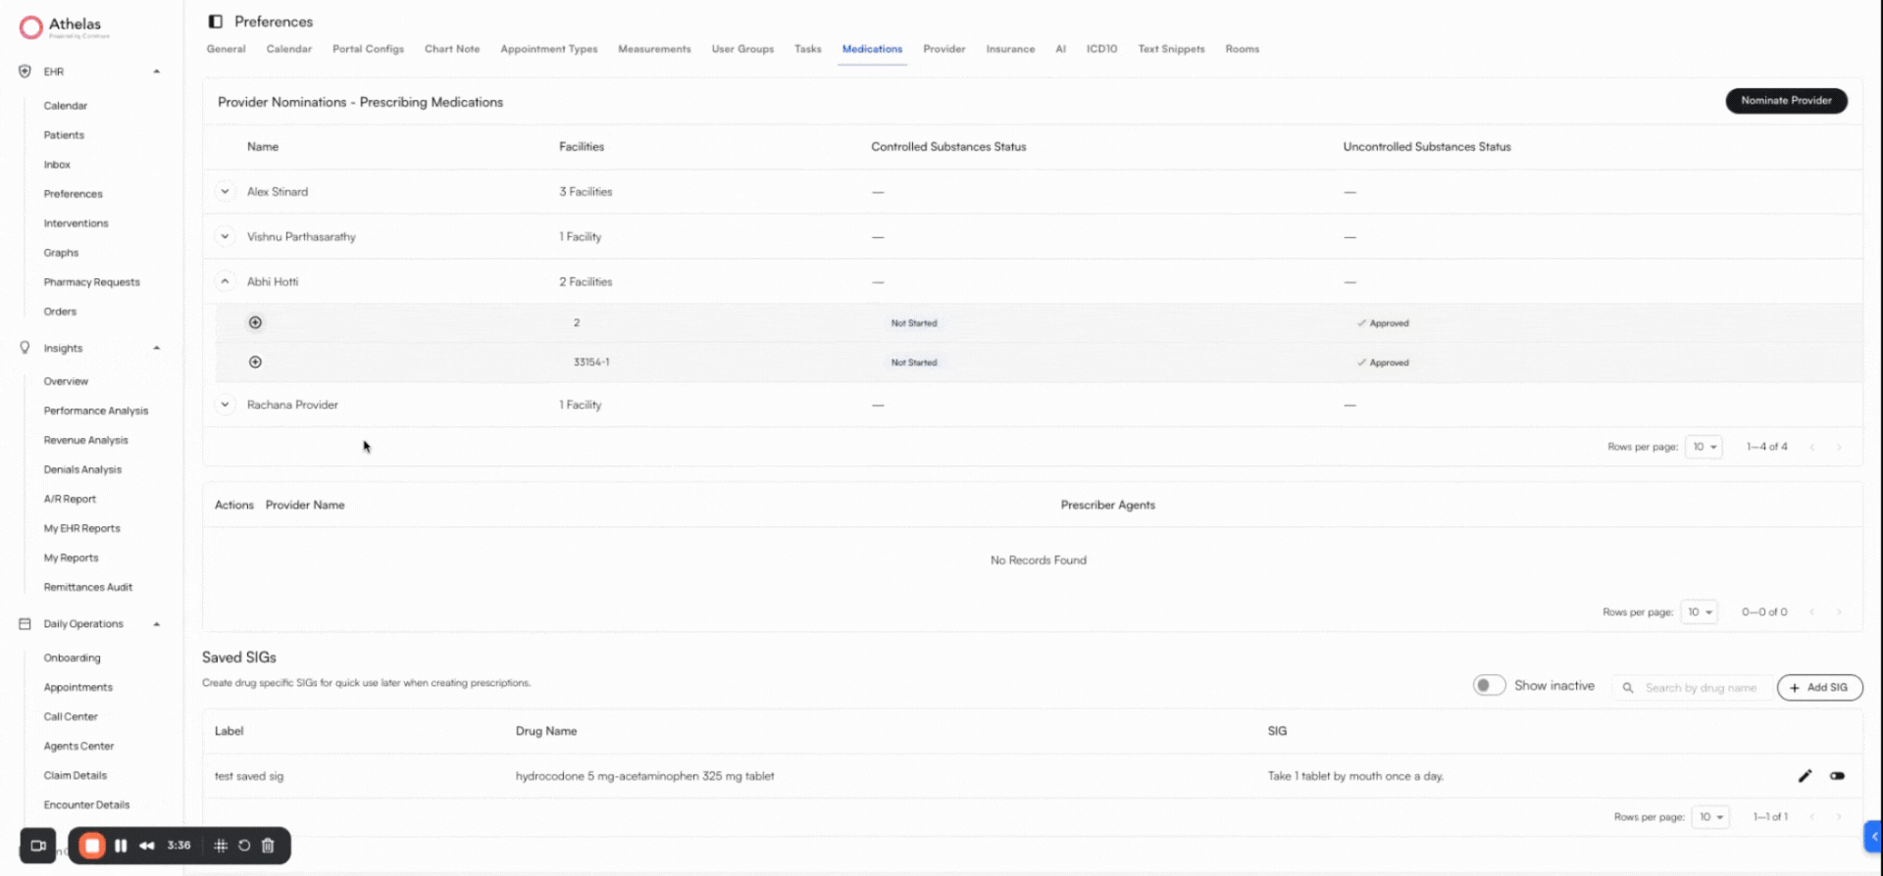Click the Insights lightbulb icon
The image size is (1883, 876).
tap(25, 348)
